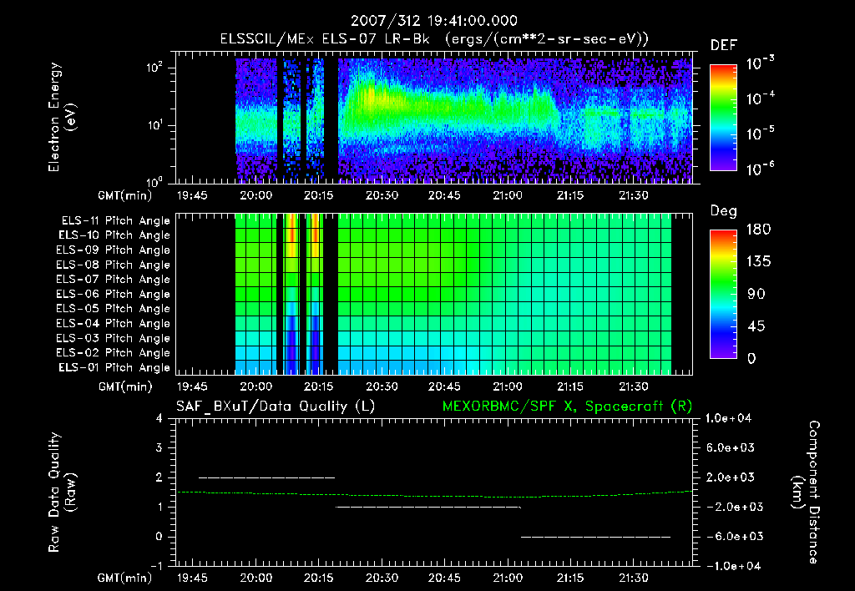Click the ELS-08 Pitch Angle row label

(x=114, y=265)
